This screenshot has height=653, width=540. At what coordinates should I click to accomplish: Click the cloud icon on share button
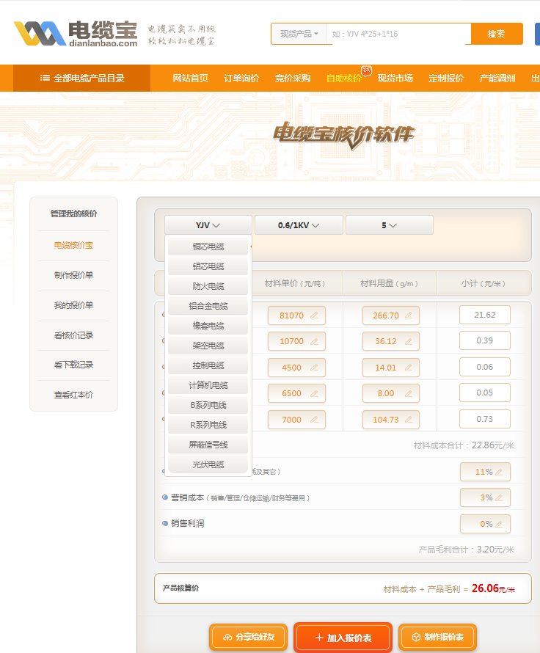[227, 637]
